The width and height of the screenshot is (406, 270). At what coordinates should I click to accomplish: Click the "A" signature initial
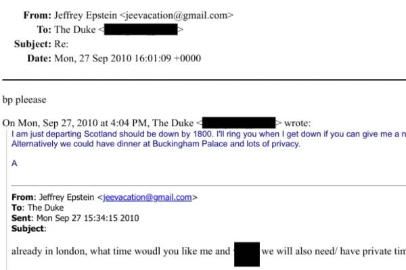point(15,163)
